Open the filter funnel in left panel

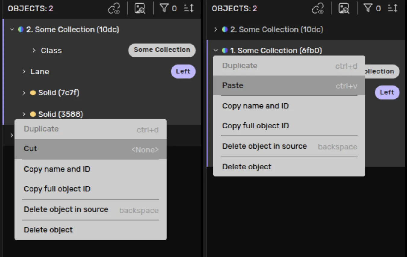(x=164, y=8)
